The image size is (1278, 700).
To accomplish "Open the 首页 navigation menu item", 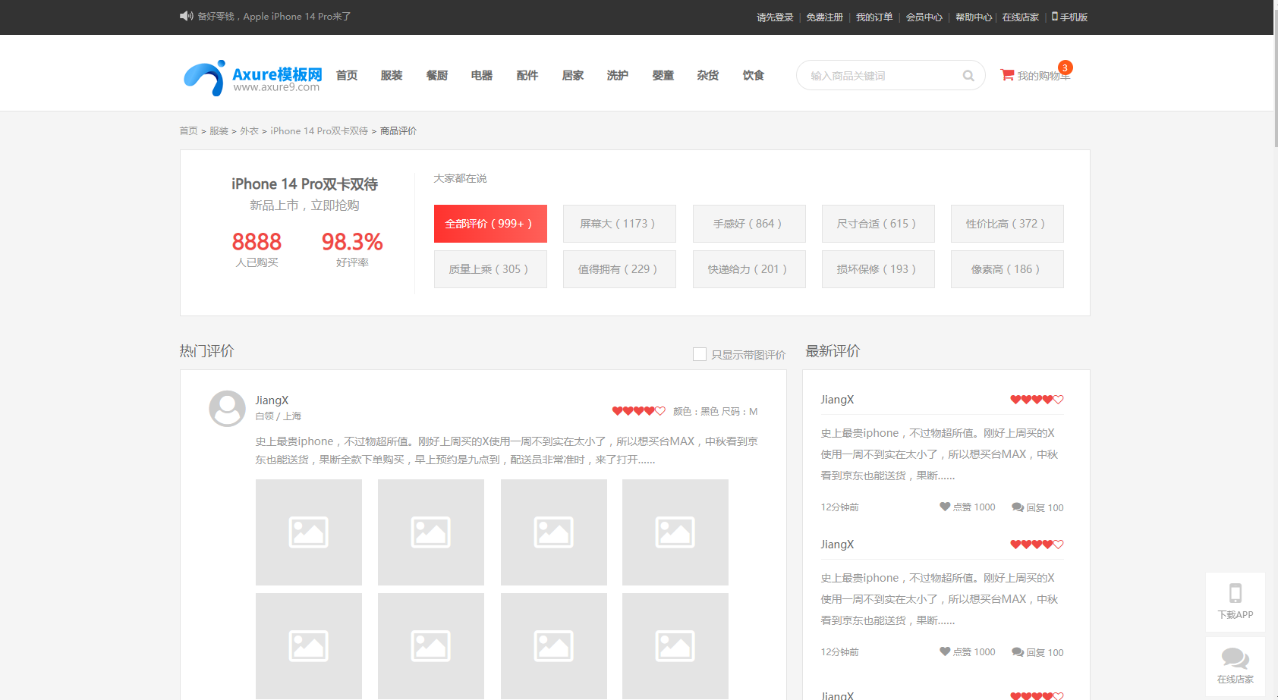I will click(x=347, y=75).
